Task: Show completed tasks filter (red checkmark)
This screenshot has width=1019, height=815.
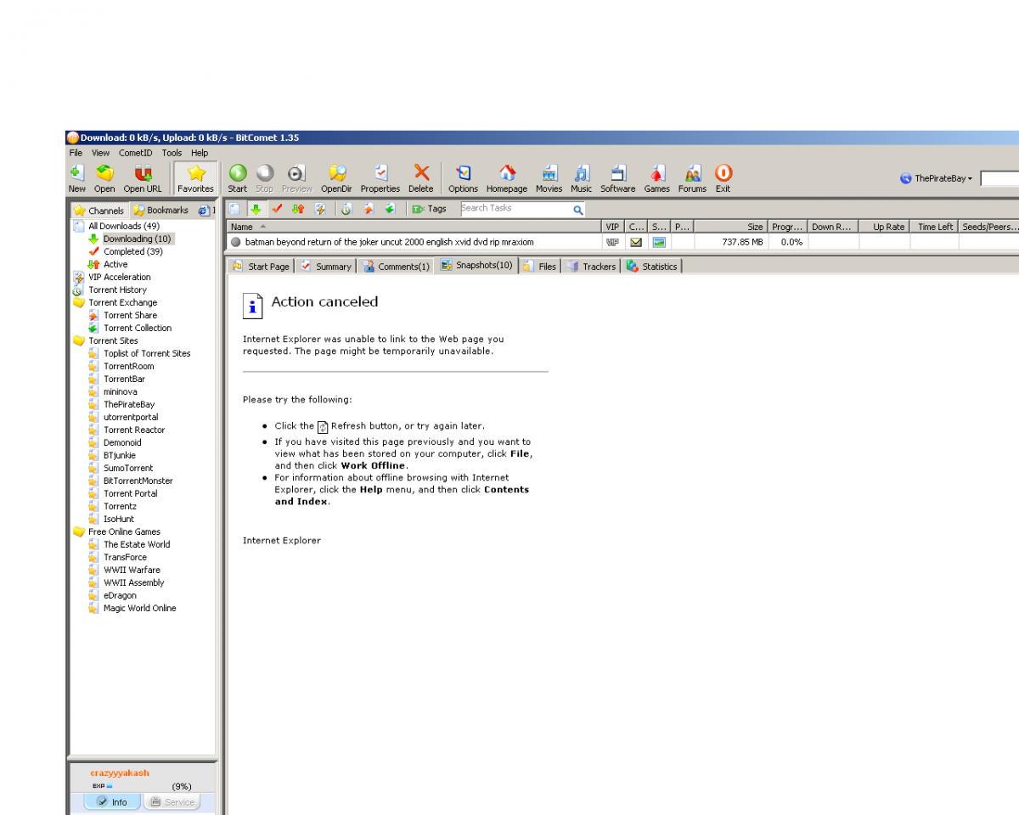Action: coord(277,209)
